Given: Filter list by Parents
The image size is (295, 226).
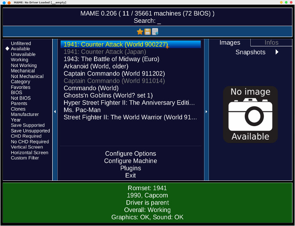Looking at the screenshot, I should (x=19, y=103).
